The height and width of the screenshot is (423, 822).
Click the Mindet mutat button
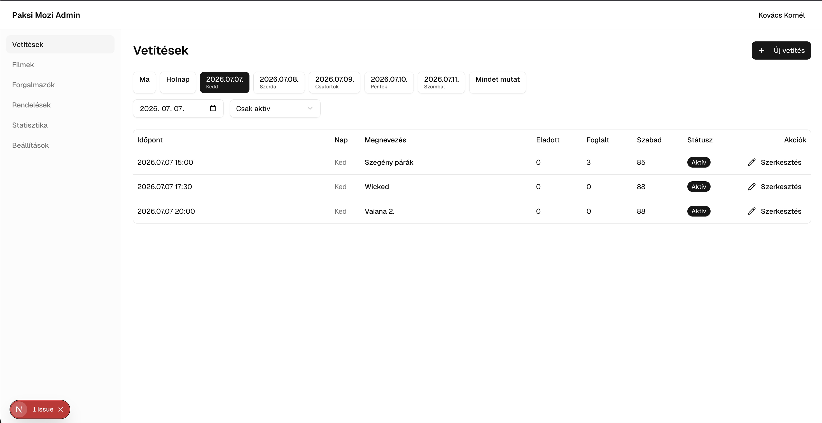(x=498, y=82)
